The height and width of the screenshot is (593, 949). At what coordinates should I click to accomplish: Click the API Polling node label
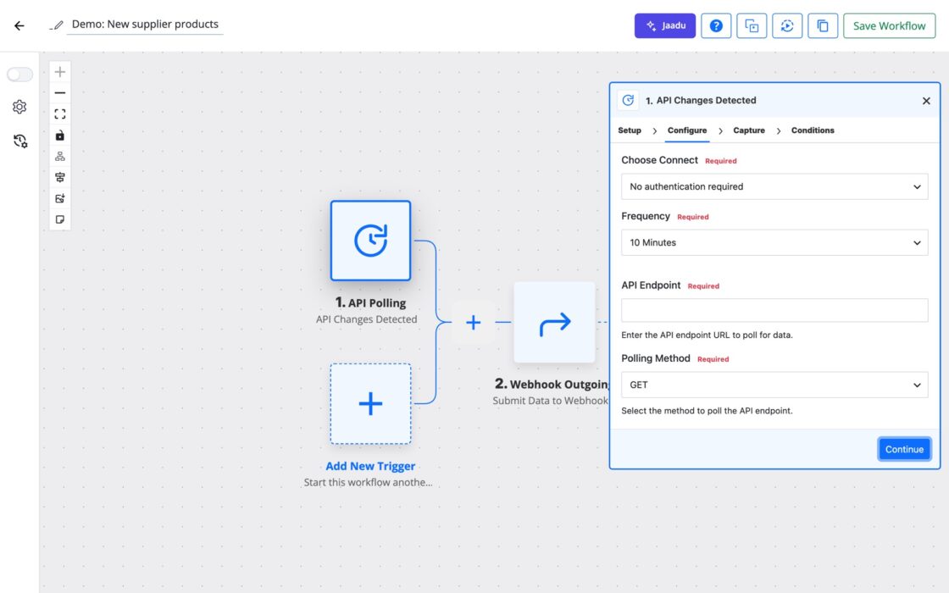coord(370,302)
